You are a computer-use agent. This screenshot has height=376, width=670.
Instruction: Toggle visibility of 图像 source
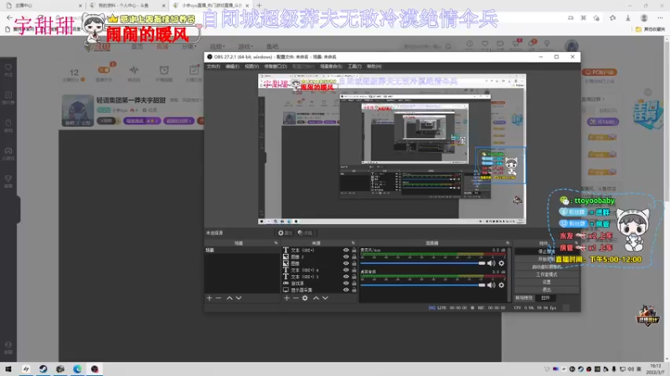click(x=346, y=263)
